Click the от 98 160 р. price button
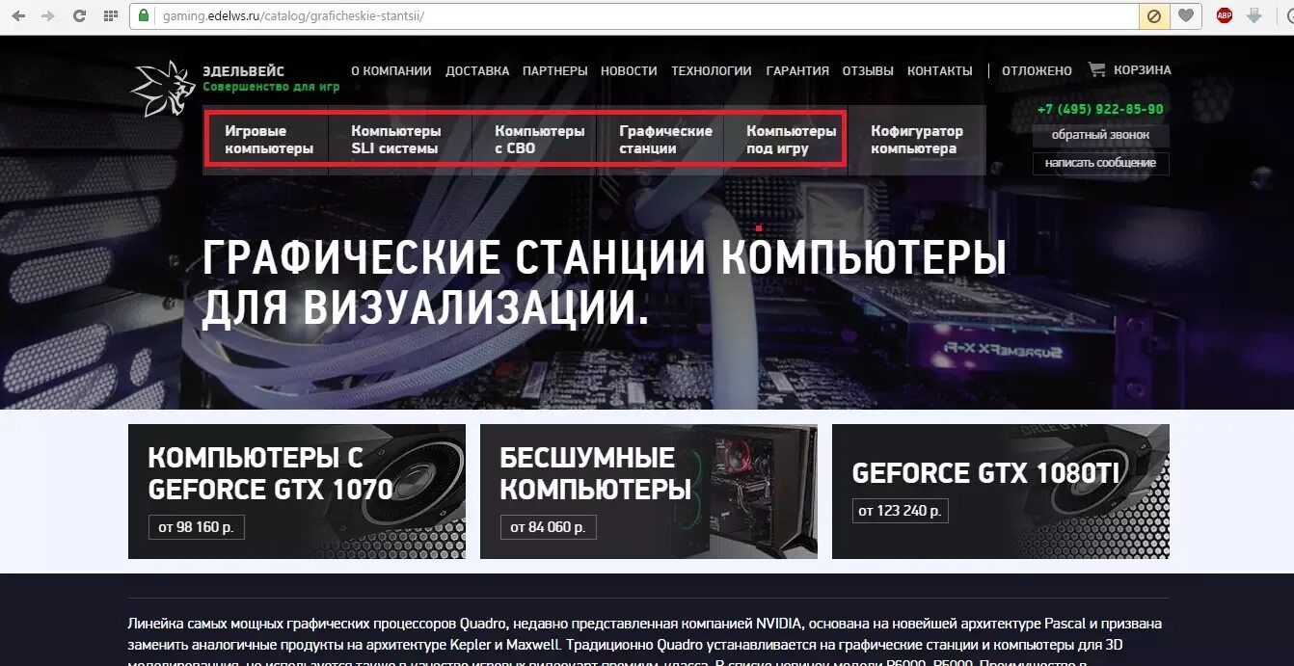Screen dimensions: 1294x666 [x=197, y=527]
